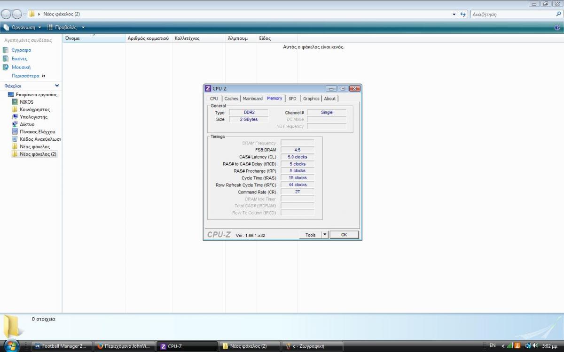Sort by the Καλλιτέχνες column header
This screenshot has height=352, width=564.
(x=199, y=38)
